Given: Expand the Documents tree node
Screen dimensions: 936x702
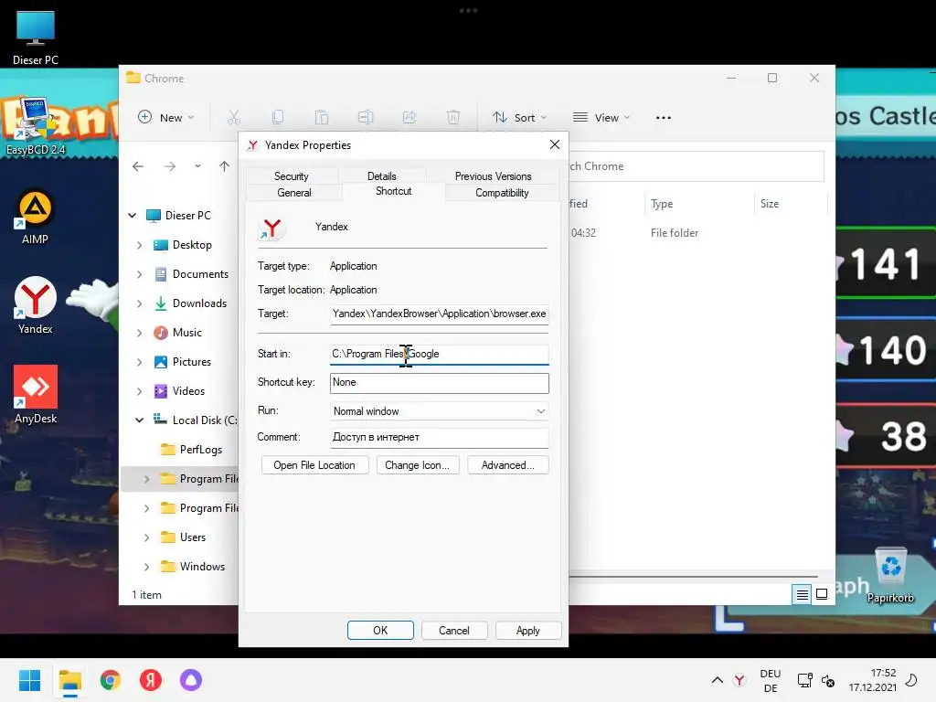Looking at the screenshot, I should pos(140,274).
